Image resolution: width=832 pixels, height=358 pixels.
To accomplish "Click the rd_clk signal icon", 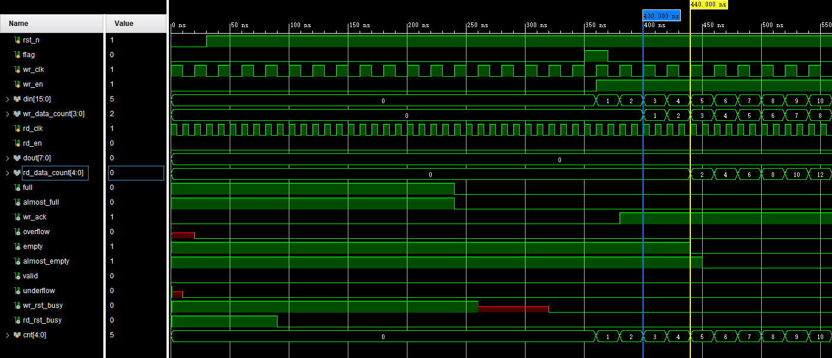I will coord(17,129).
